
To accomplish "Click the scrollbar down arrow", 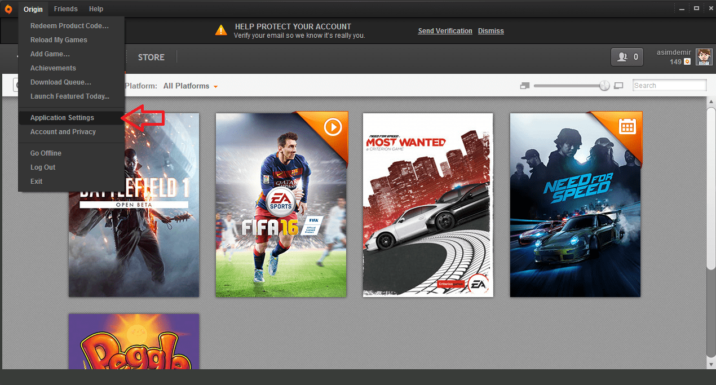I will (711, 365).
